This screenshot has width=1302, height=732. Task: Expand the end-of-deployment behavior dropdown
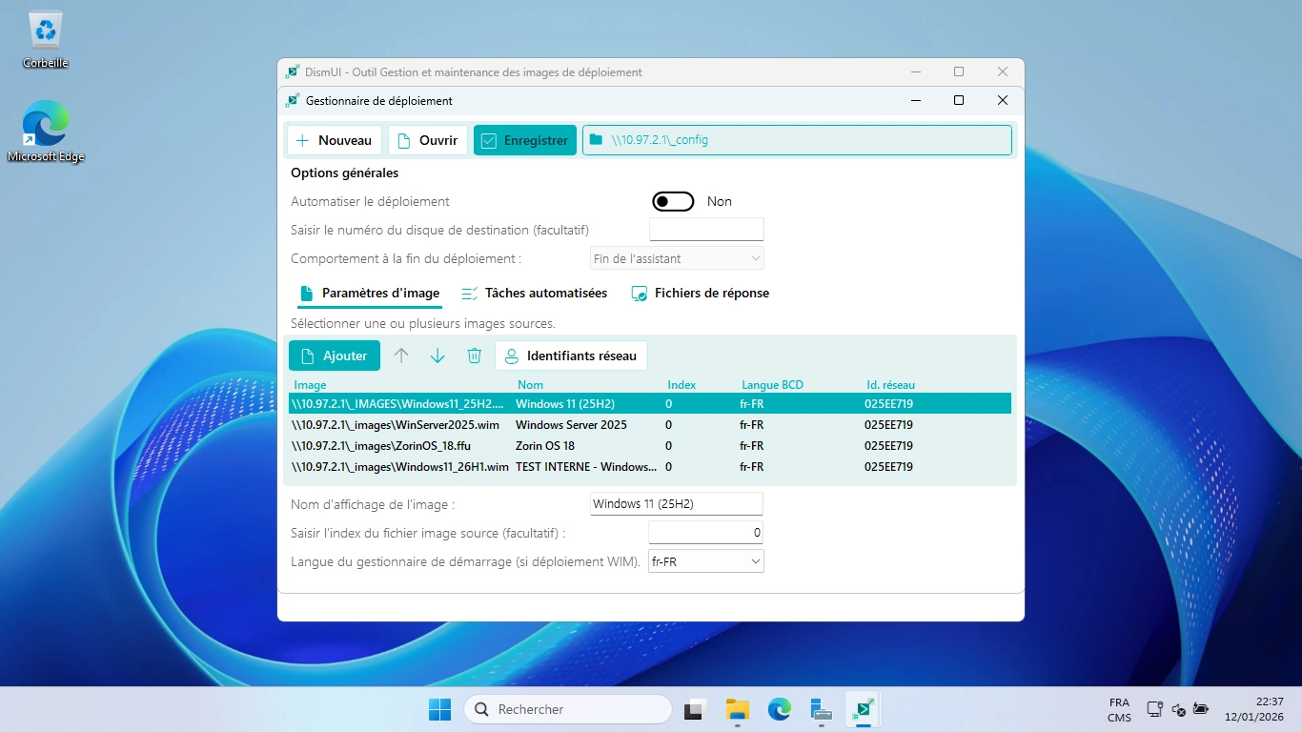coord(677,258)
